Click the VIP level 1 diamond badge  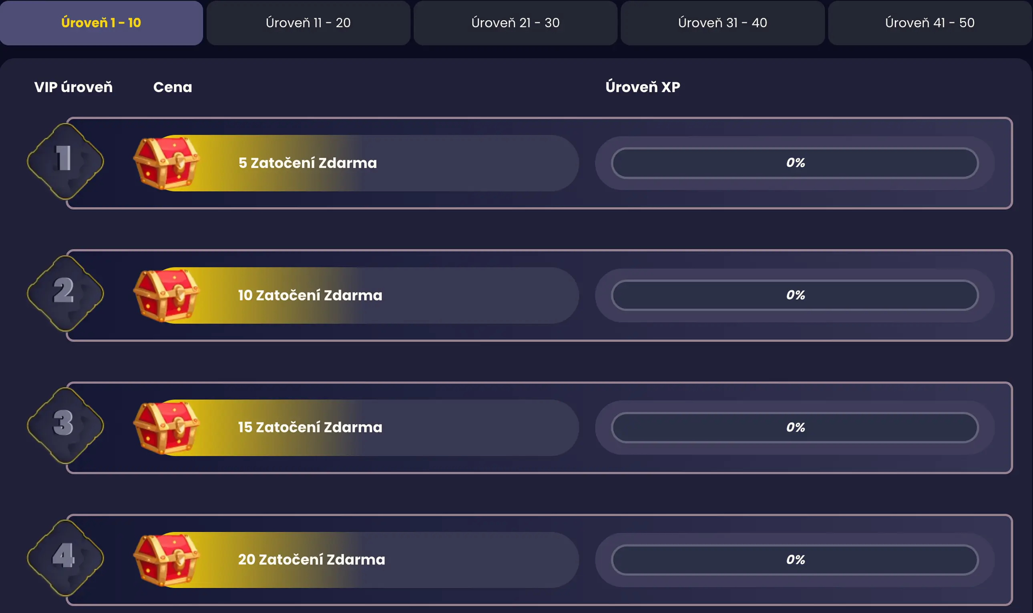click(65, 161)
